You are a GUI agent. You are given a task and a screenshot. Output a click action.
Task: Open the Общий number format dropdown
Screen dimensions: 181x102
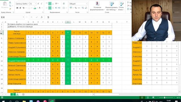[x=86, y=4]
